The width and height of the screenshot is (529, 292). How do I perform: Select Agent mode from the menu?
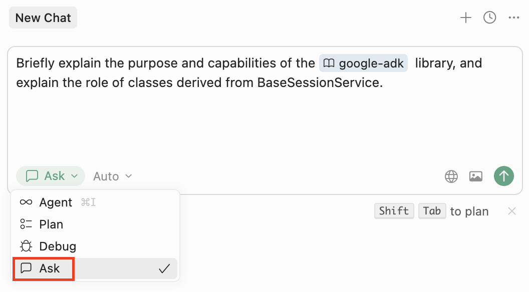click(x=55, y=202)
